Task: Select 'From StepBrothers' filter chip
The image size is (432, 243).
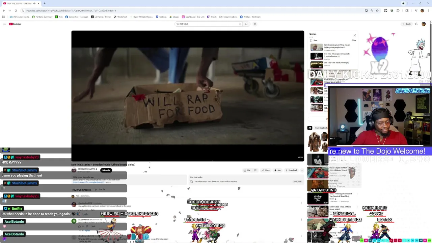Action: pyautogui.click(x=321, y=128)
